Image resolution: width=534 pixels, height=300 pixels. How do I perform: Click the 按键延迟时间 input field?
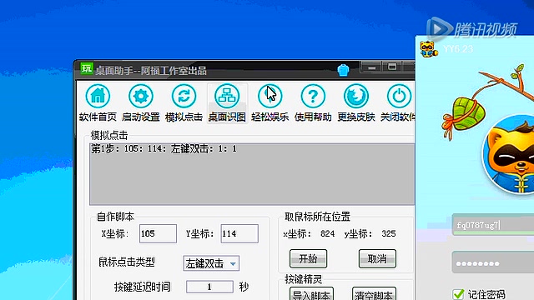pyautogui.click(x=209, y=287)
